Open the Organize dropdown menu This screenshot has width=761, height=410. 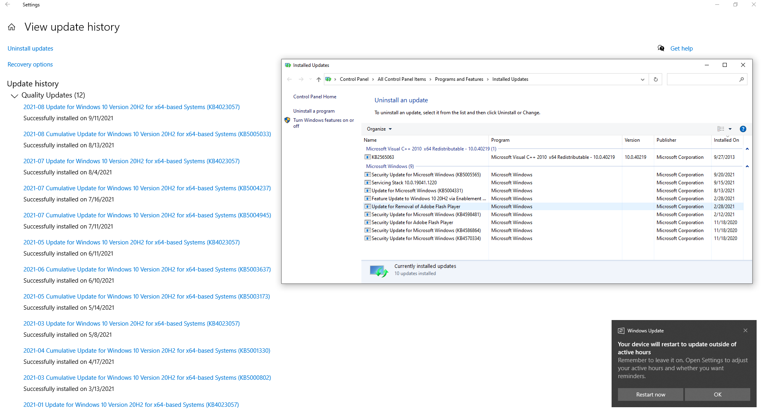click(379, 129)
